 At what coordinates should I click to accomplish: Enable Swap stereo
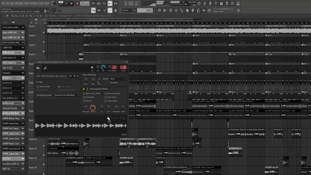[105, 101]
